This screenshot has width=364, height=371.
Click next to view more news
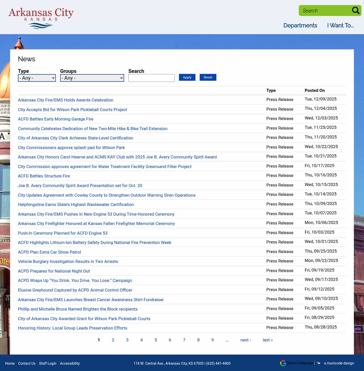245,340
